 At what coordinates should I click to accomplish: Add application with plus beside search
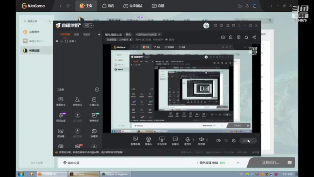click(50, 21)
